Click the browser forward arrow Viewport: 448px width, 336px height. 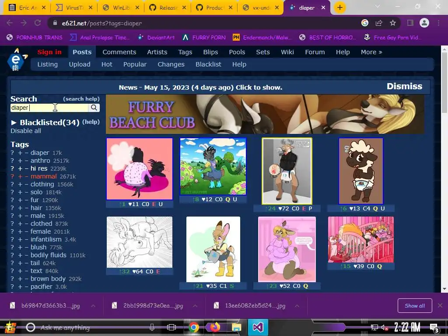click(x=24, y=23)
